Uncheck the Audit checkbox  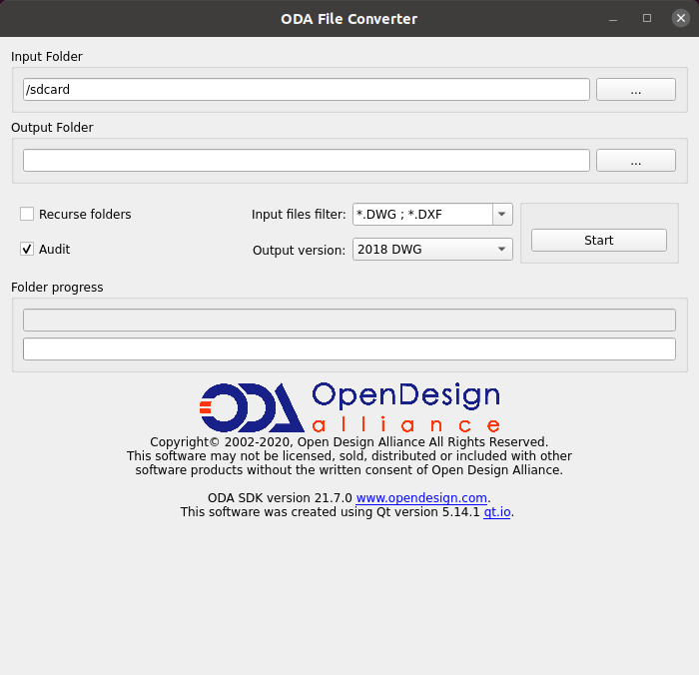click(x=27, y=249)
